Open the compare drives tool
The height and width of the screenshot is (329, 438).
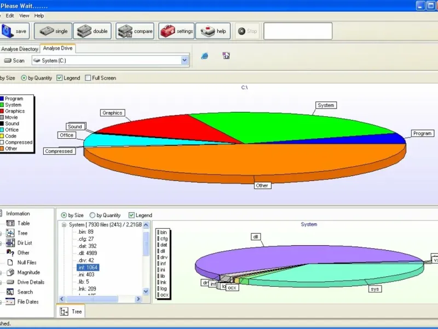tap(135, 31)
